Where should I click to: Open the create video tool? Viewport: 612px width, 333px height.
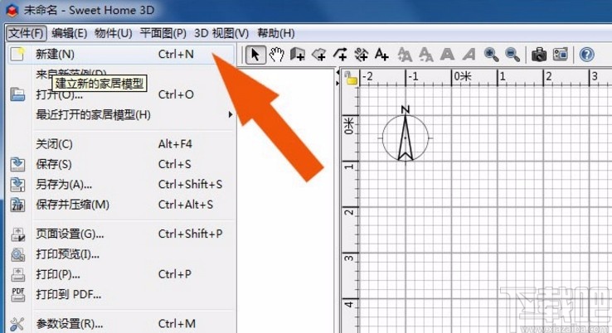(560, 55)
